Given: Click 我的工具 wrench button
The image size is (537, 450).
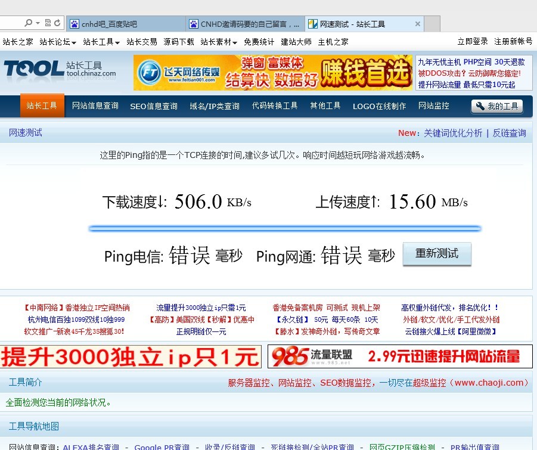Looking at the screenshot, I should (497, 106).
